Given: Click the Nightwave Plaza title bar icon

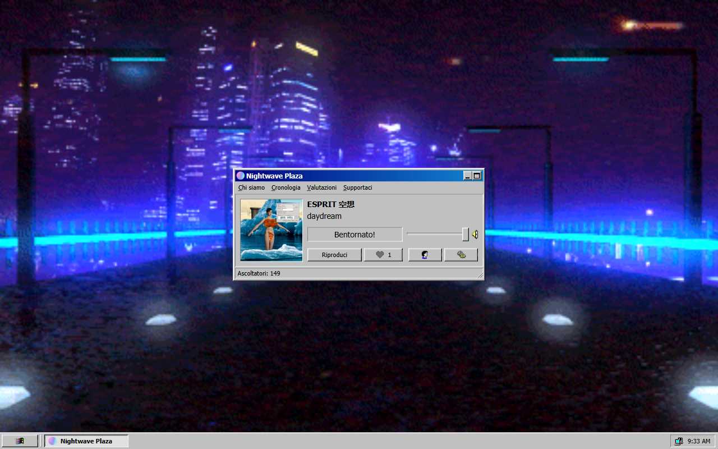Looking at the screenshot, I should [x=241, y=176].
